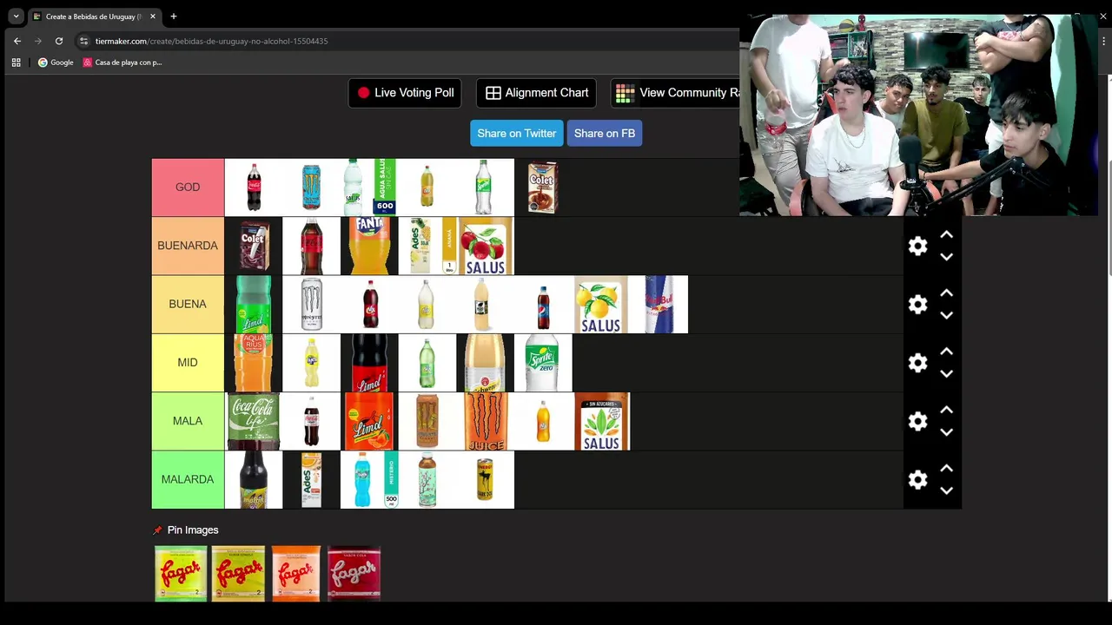Open the Alignment Chart view
Image resolution: width=1112 pixels, height=625 pixels.
pyautogui.click(x=536, y=93)
